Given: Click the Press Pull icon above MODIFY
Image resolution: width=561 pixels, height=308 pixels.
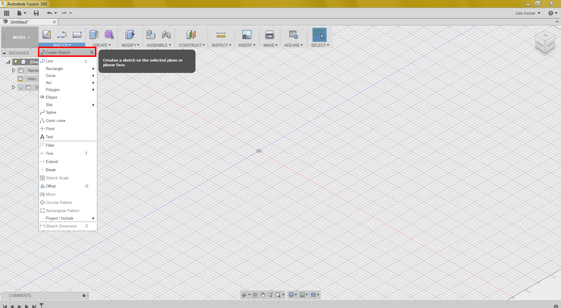Looking at the screenshot, I should point(130,35).
